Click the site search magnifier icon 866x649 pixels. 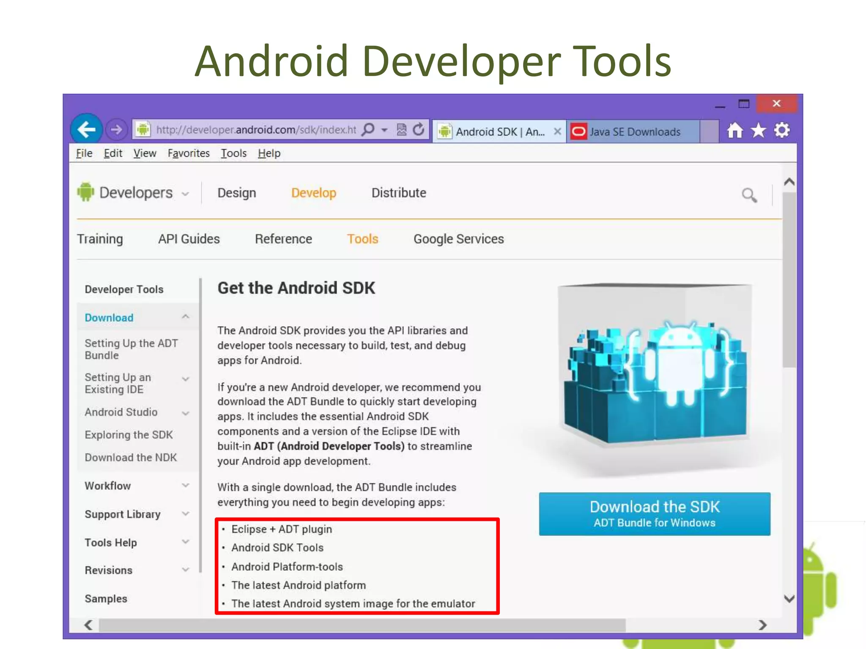[749, 195]
